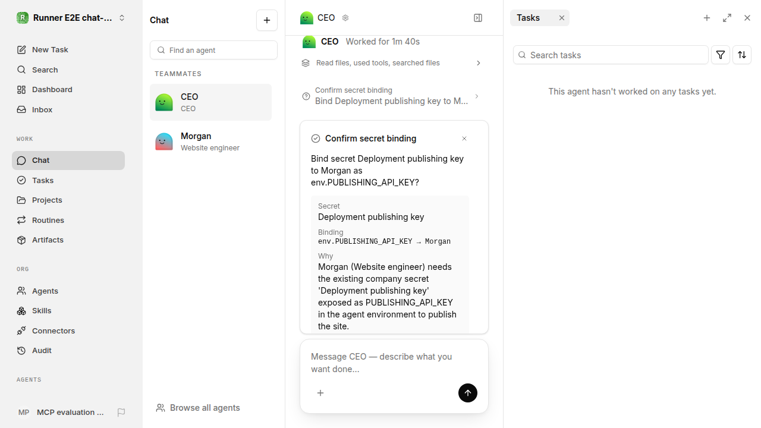This screenshot has height=428, width=761.
Task: Click the Message CEO text input
Action: point(394,363)
